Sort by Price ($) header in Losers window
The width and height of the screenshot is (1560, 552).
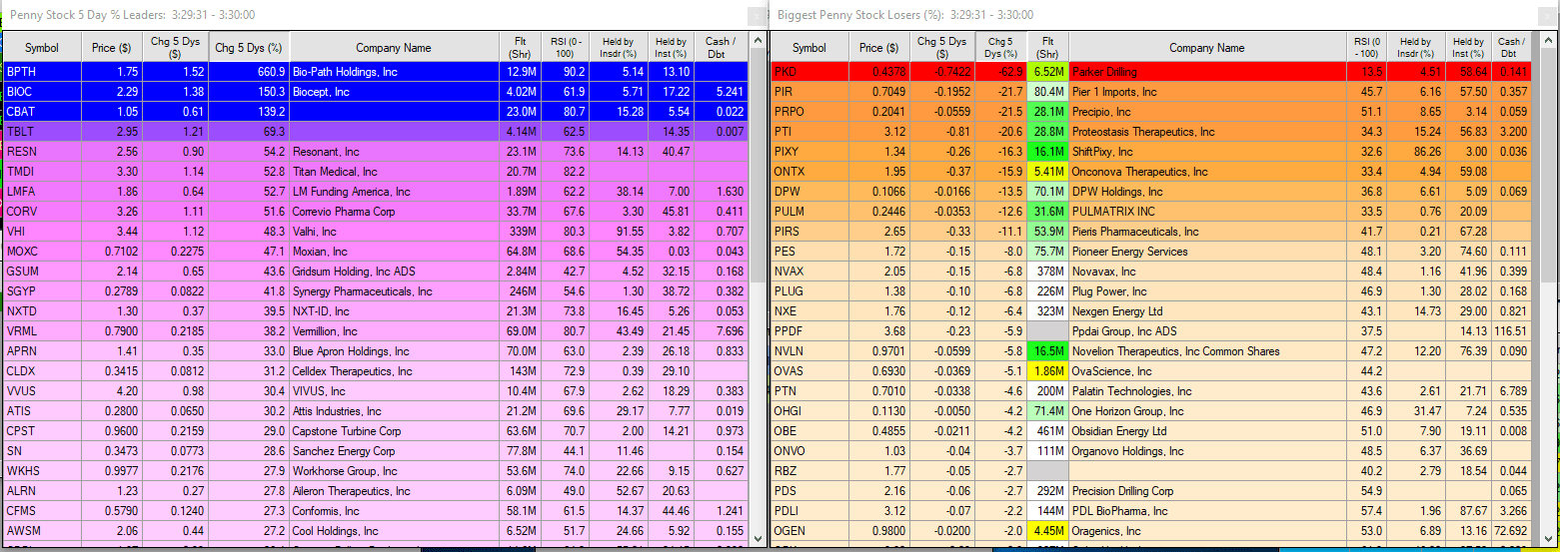pyautogui.click(x=878, y=47)
